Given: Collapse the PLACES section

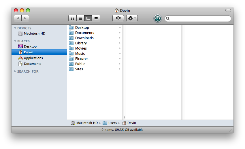Looking at the screenshot, I should 15,41.
